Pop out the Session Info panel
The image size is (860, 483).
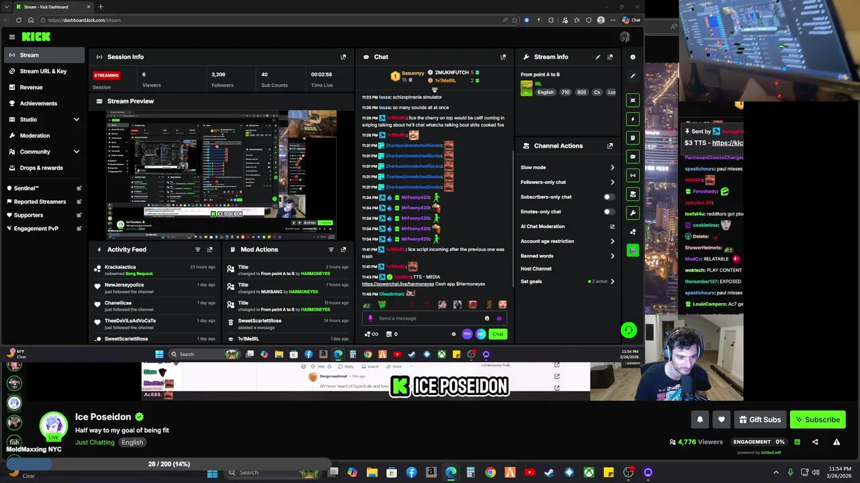(x=343, y=57)
